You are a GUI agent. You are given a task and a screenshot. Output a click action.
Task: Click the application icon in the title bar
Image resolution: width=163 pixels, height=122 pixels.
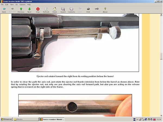coord(1,1)
